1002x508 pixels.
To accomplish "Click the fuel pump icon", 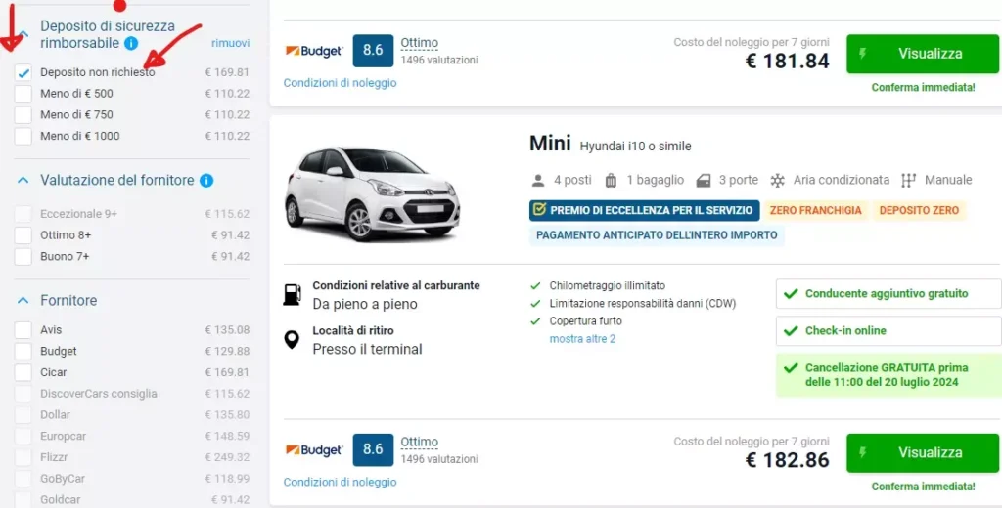I will (292, 295).
